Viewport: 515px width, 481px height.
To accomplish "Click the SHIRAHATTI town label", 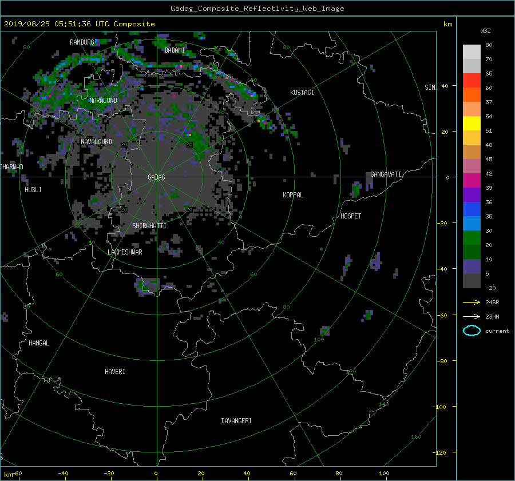I will click(x=149, y=226).
